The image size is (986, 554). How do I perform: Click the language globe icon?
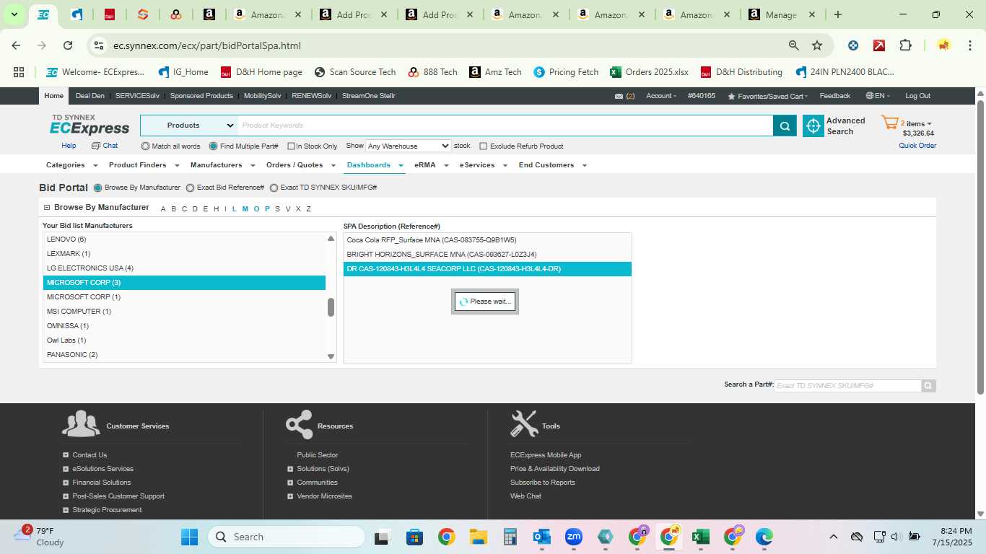pos(870,96)
